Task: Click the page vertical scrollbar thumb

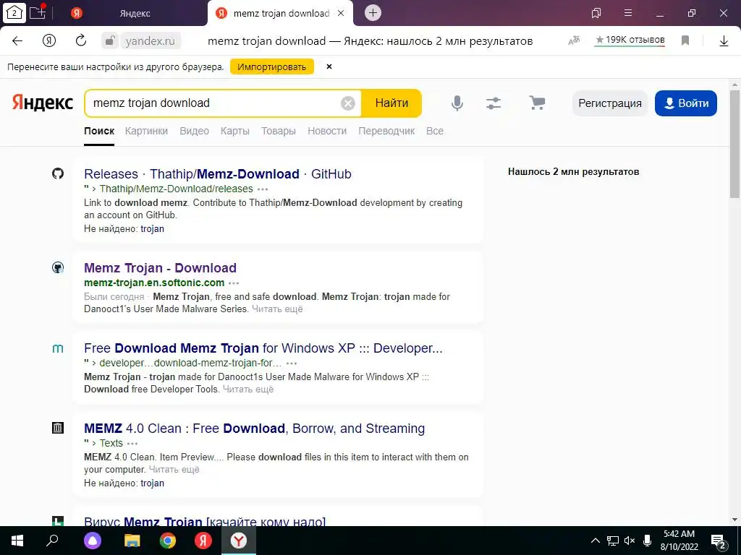Action: 734,144
